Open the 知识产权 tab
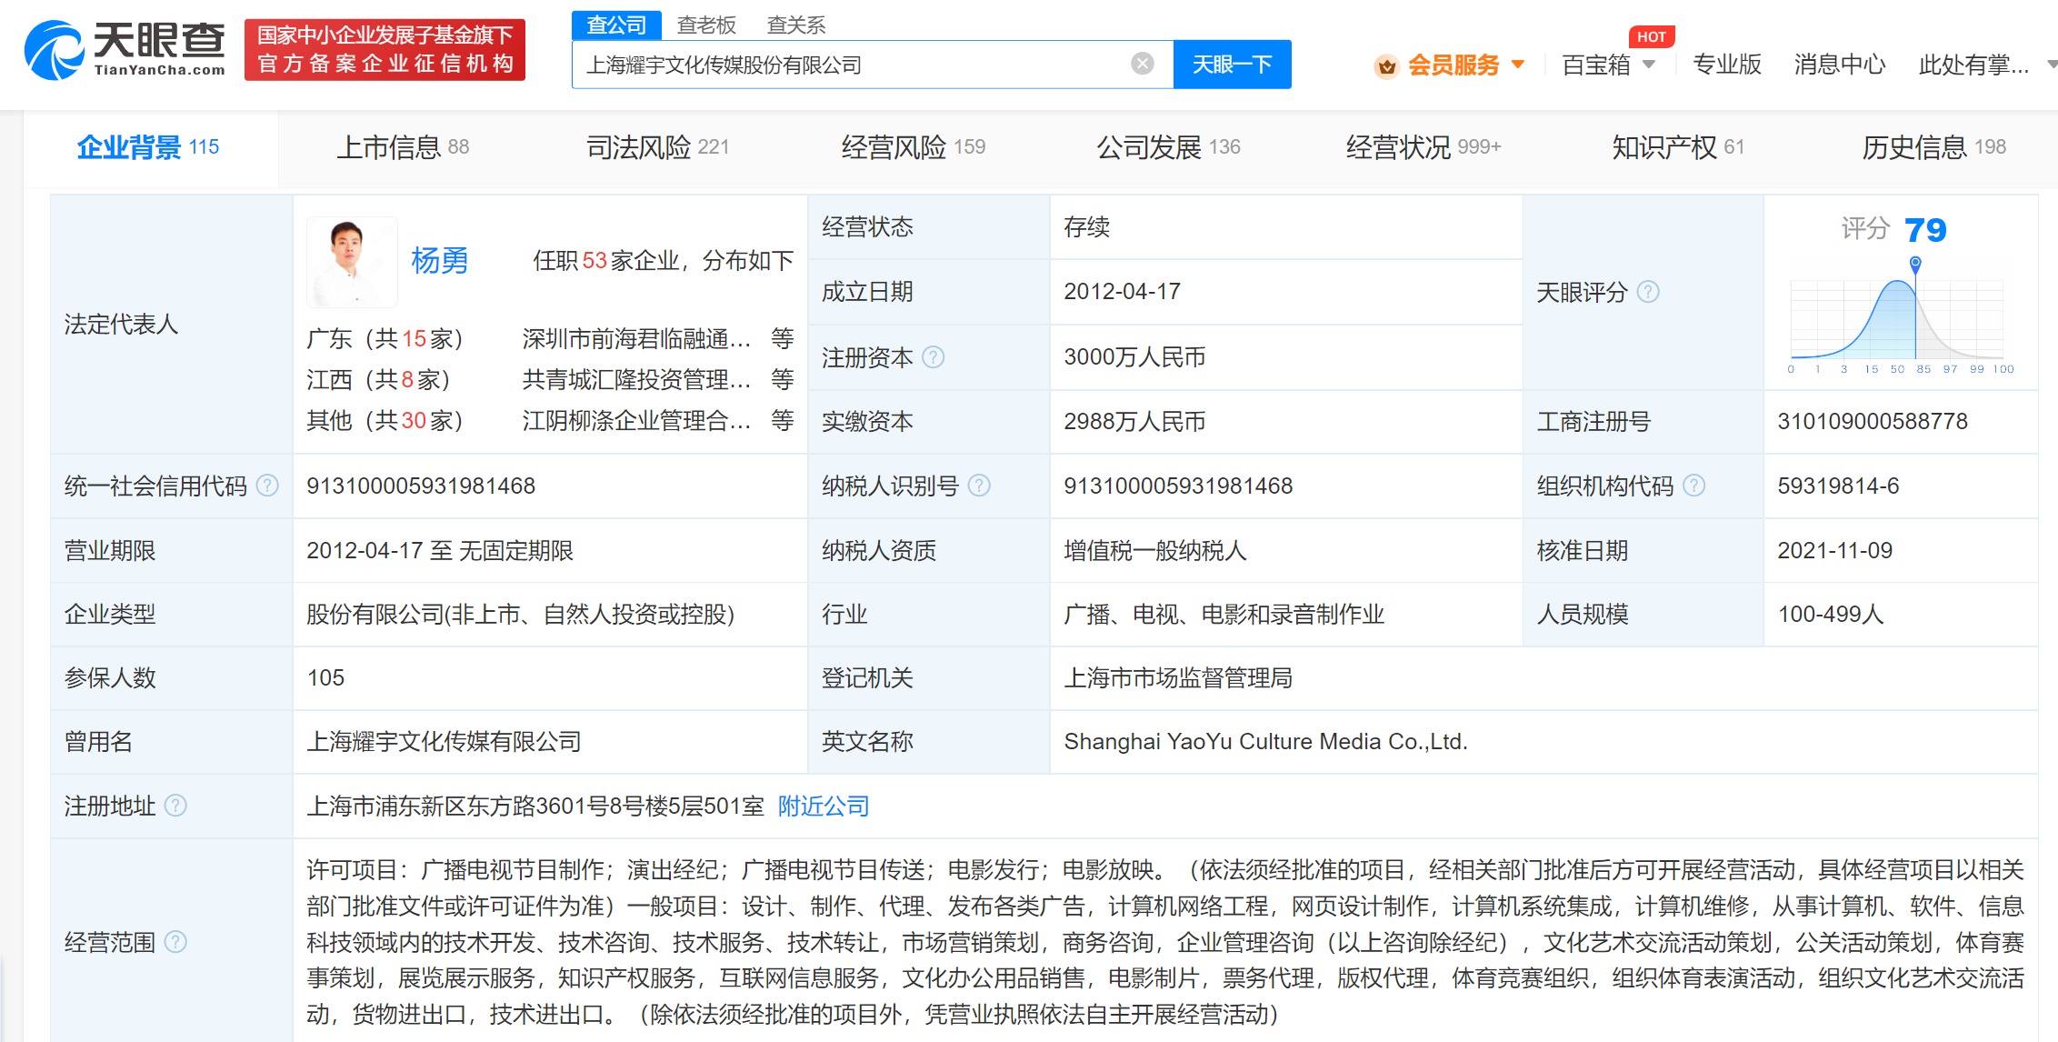 (1677, 147)
